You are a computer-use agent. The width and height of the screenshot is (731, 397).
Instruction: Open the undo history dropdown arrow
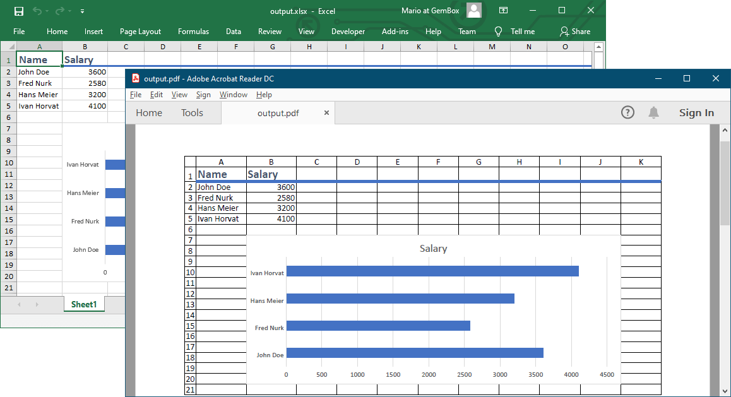pos(47,11)
